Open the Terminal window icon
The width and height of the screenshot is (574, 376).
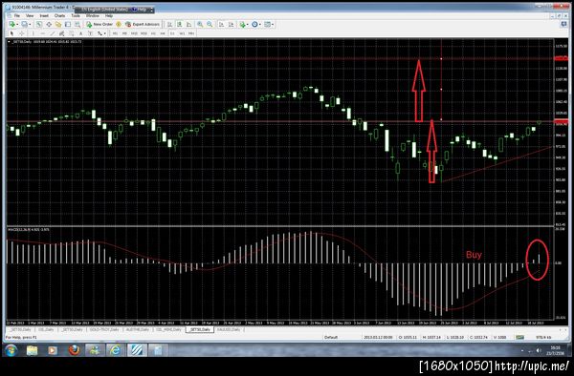(x=68, y=25)
